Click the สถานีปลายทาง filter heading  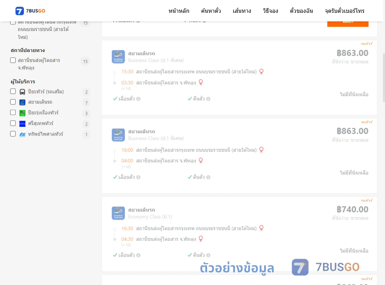click(x=28, y=50)
